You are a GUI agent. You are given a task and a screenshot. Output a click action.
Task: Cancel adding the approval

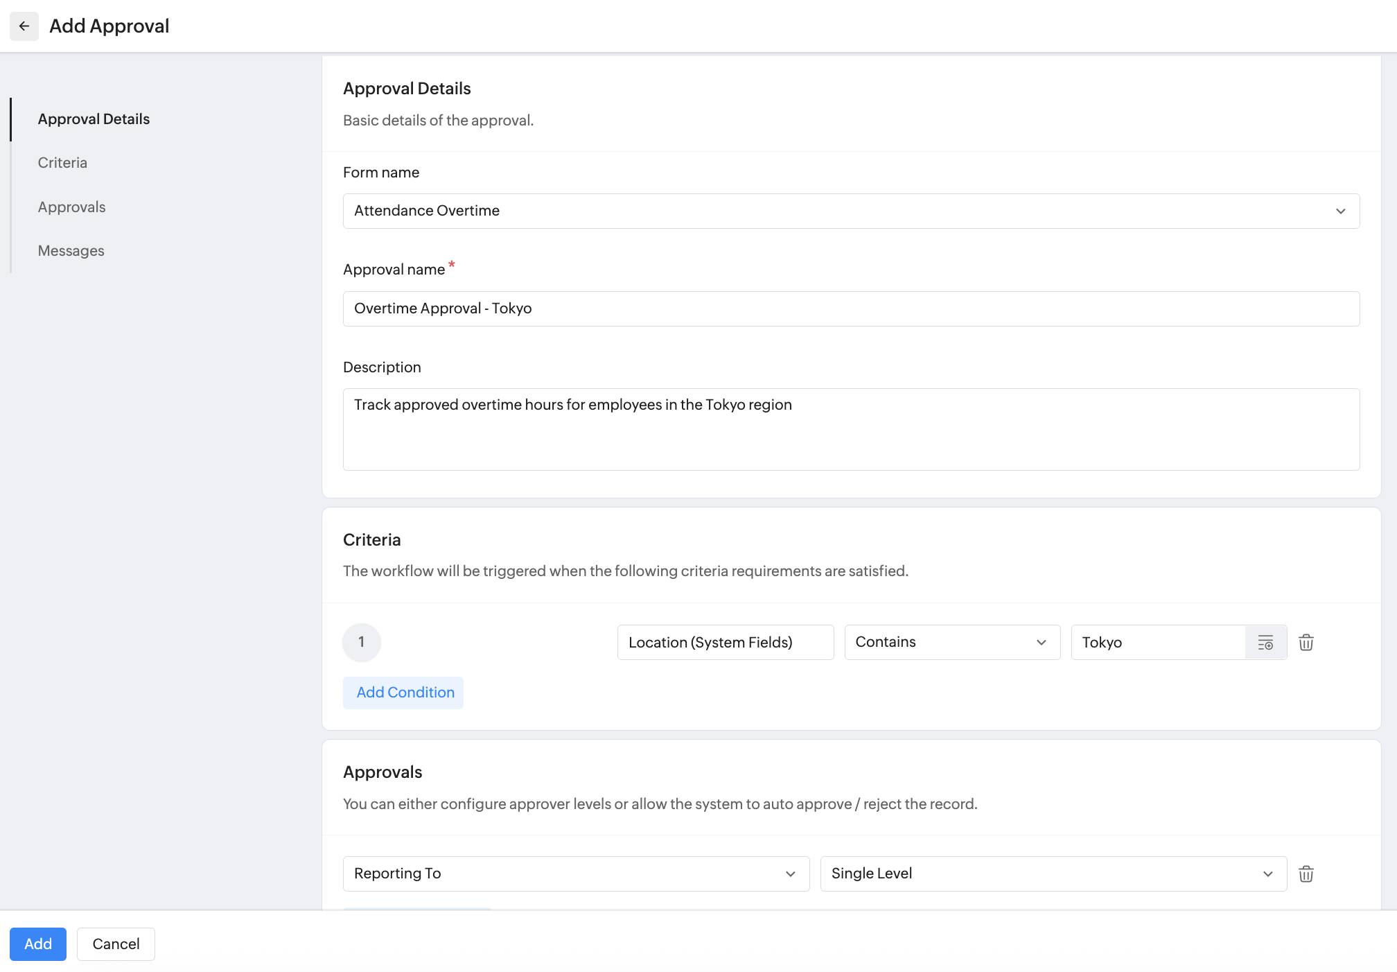point(116,944)
